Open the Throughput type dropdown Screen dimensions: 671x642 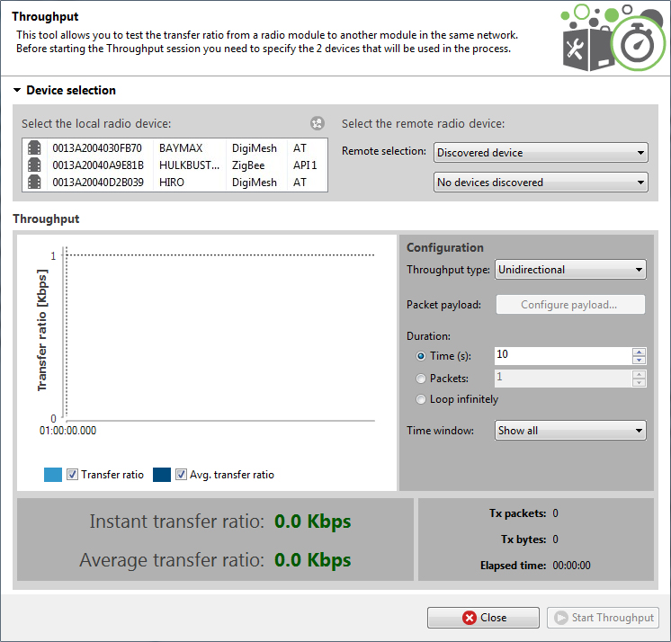click(570, 270)
